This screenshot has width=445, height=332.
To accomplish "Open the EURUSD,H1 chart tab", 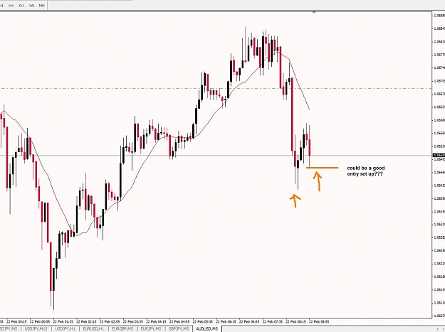I will (93, 329).
